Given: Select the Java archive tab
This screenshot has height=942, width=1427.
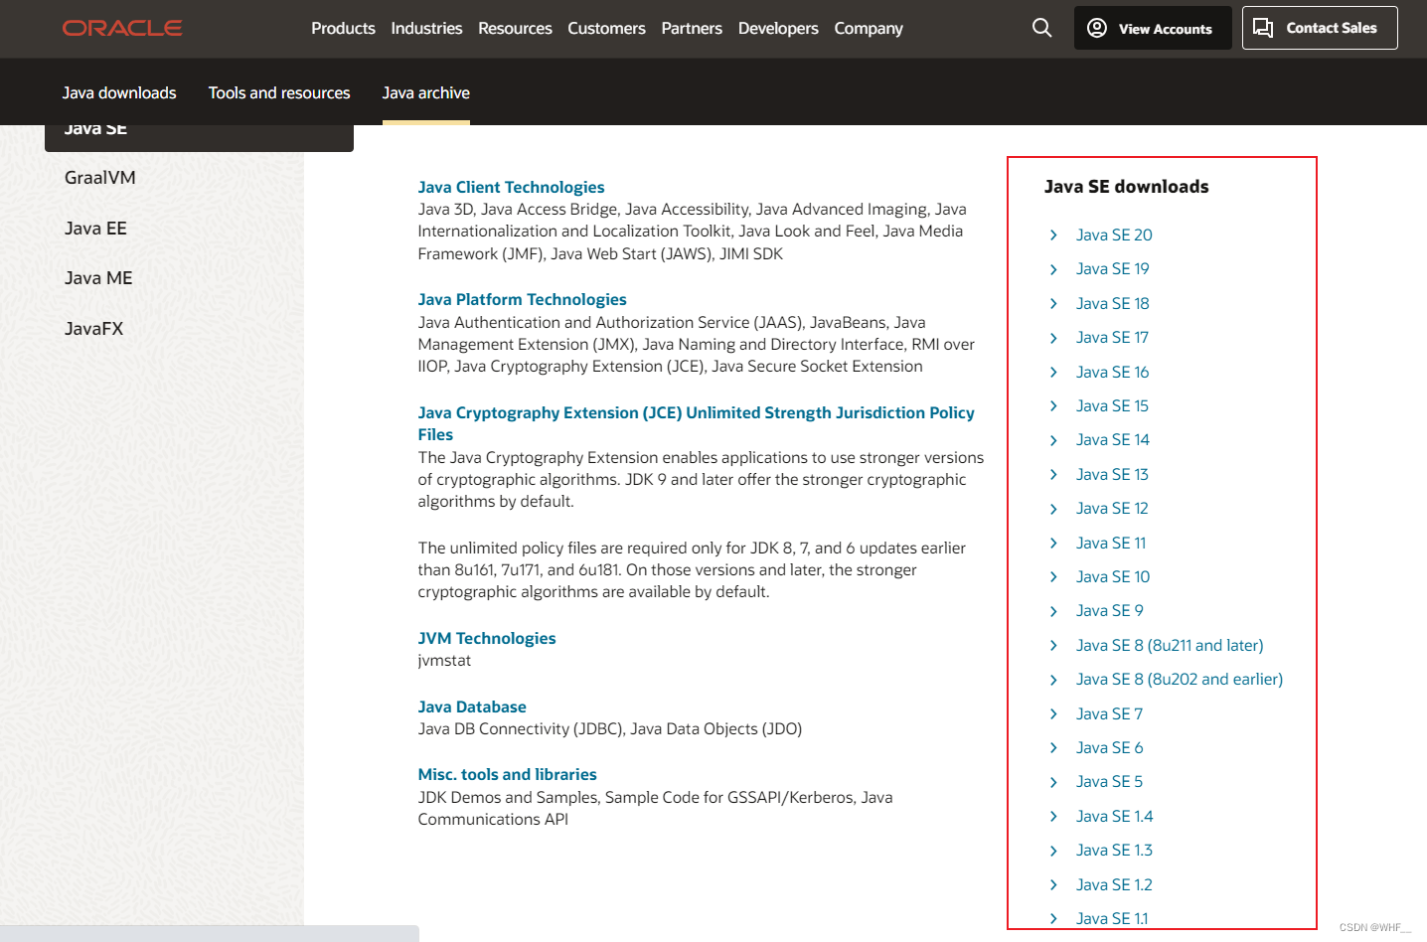Looking at the screenshot, I should coord(426,92).
